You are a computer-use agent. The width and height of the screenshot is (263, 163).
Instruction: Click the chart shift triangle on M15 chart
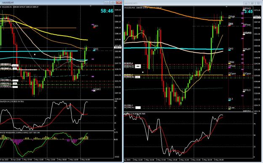pyautogui.click(x=227, y=7)
